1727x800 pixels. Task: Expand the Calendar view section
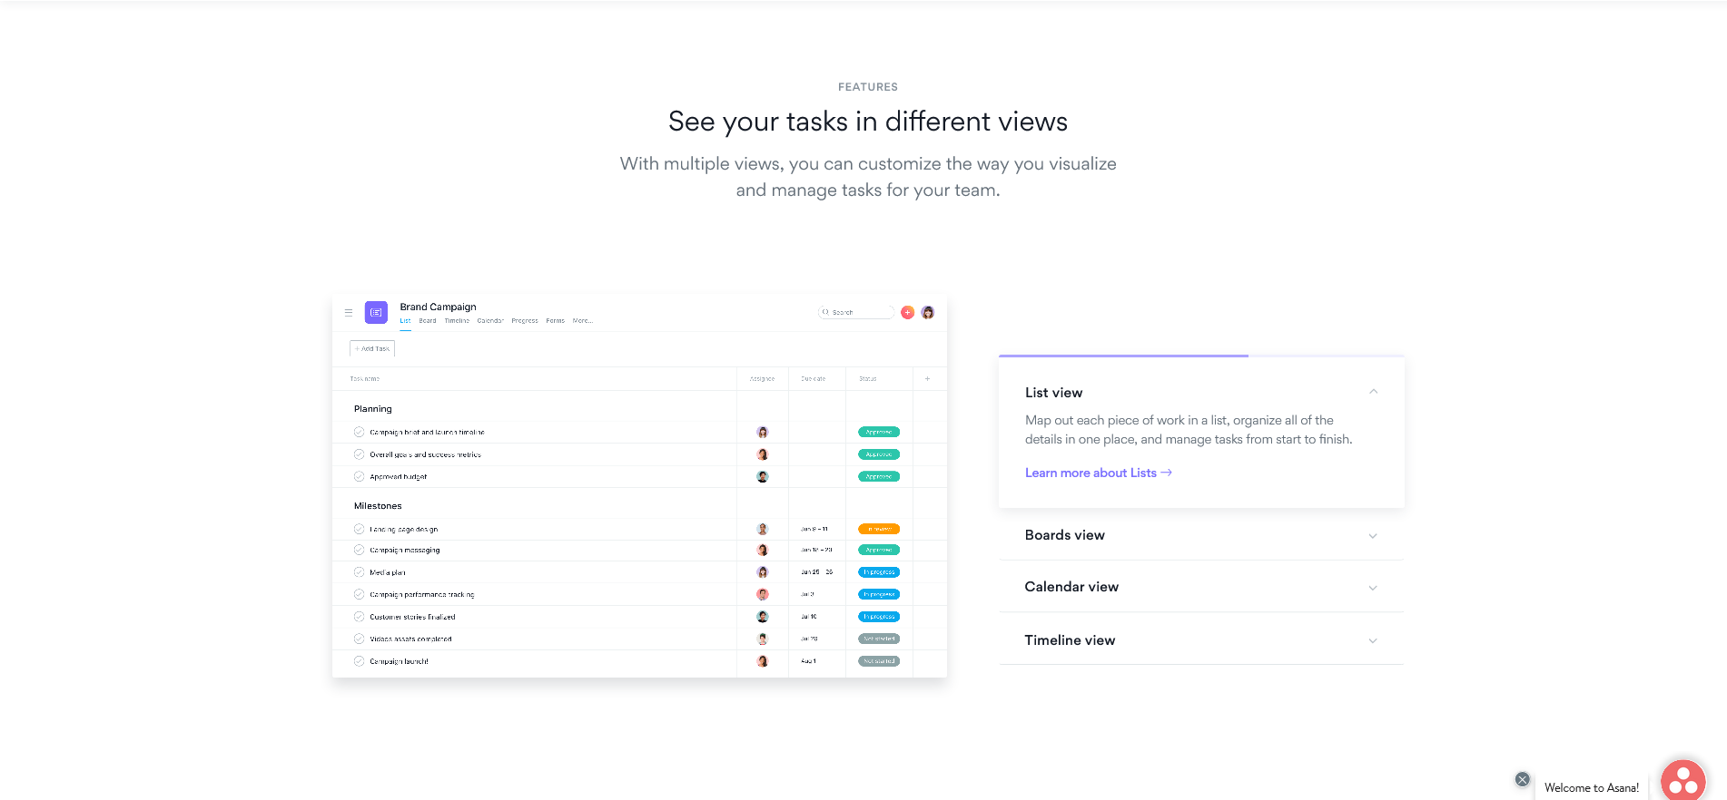pos(1373,588)
